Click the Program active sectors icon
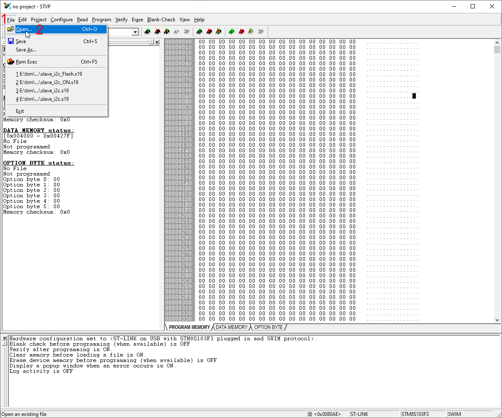This screenshot has width=502, height=418. pyautogui.click(x=209, y=31)
